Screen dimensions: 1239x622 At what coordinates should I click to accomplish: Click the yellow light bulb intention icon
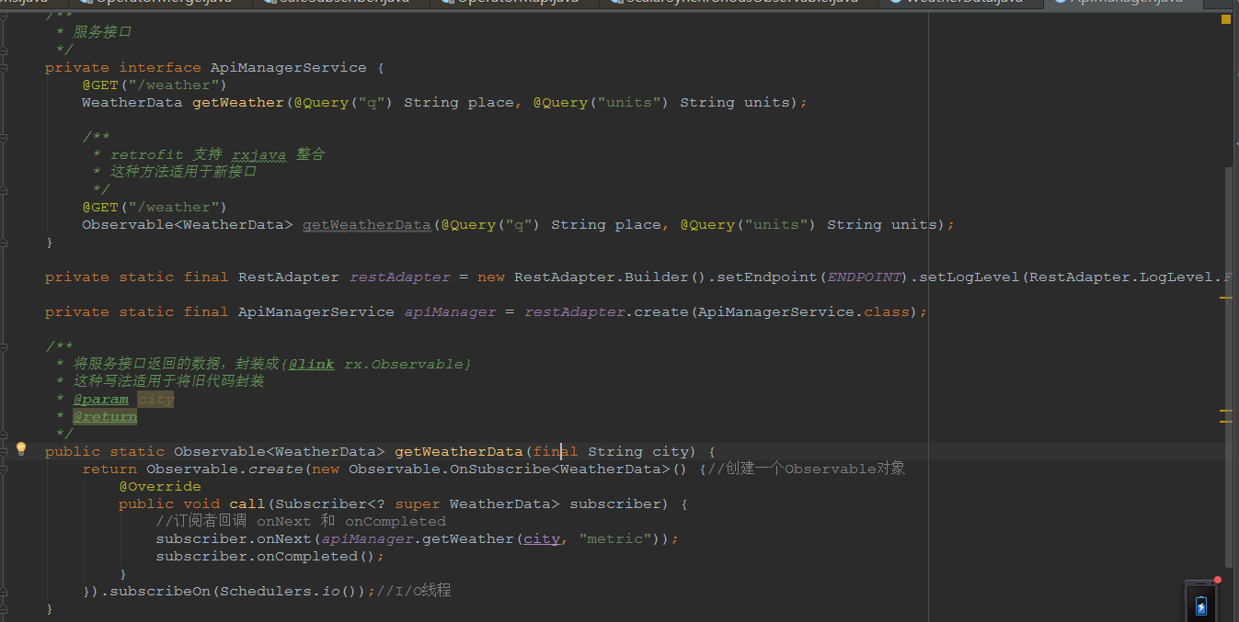pyautogui.click(x=21, y=449)
